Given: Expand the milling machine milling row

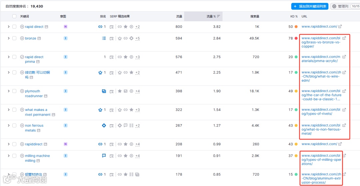Looking at the screenshot, I should (x=8, y=156).
